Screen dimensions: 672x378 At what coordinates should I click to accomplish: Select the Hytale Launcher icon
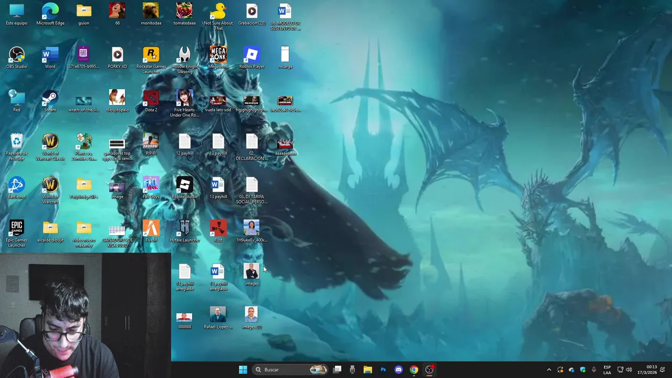coord(184,232)
